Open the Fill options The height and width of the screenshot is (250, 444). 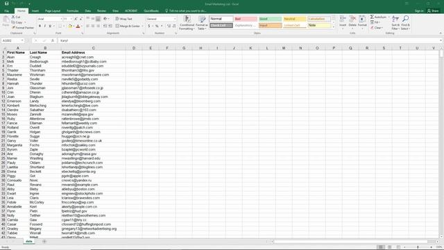click(x=375, y=22)
